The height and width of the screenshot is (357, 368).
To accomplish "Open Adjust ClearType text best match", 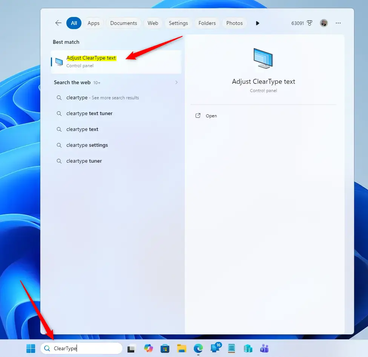I will coord(116,62).
